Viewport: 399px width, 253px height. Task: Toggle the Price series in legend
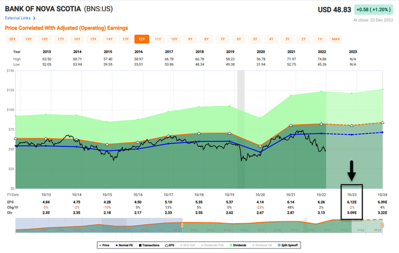pyautogui.click(x=104, y=245)
